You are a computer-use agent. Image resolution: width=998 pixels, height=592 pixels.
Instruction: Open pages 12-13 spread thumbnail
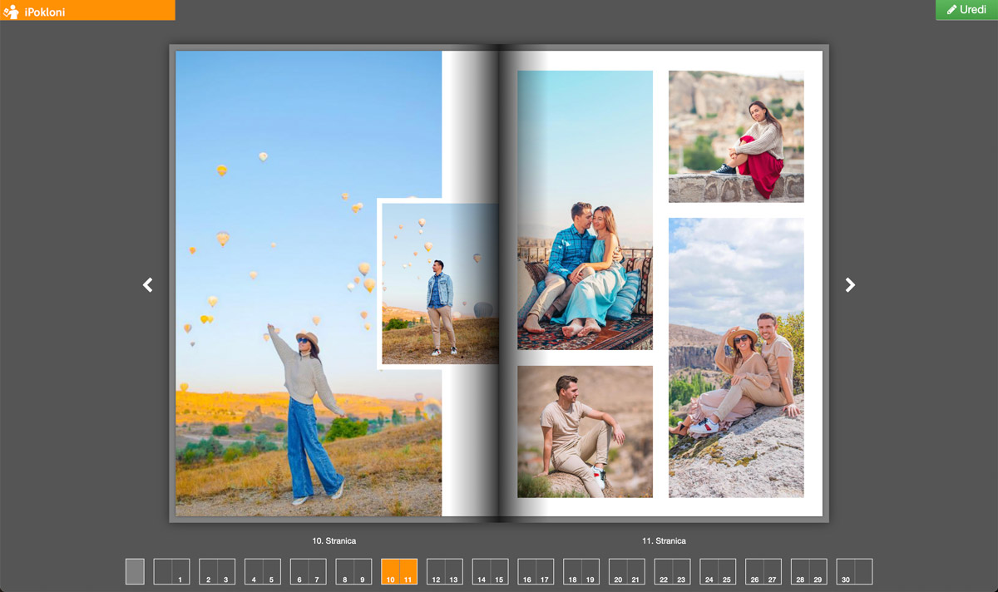tap(445, 571)
